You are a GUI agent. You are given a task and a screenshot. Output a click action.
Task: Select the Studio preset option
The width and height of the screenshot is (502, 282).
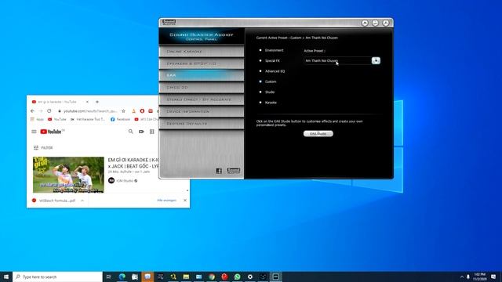click(267, 92)
